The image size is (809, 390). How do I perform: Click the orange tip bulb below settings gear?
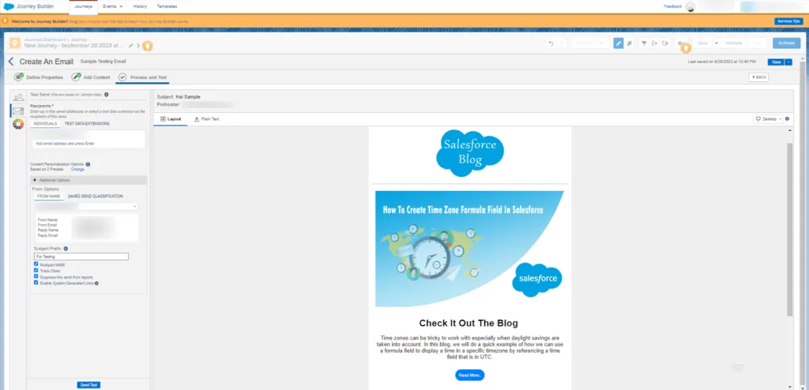click(686, 48)
